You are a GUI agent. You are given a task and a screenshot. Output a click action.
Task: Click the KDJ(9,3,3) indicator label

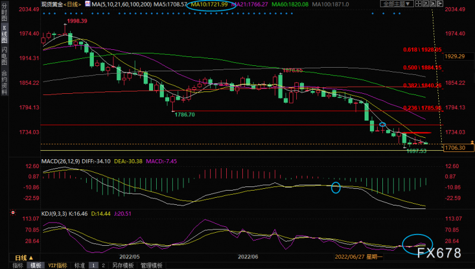click(x=55, y=212)
